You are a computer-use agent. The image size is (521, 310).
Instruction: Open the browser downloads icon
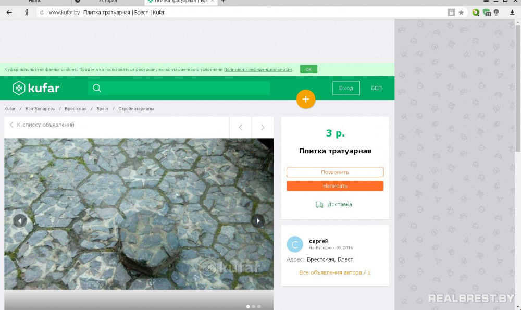click(x=512, y=13)
